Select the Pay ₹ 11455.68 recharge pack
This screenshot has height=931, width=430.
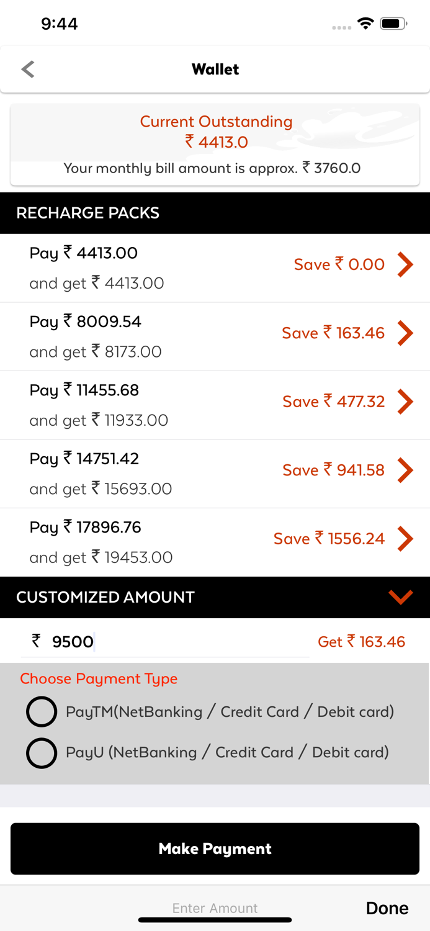click(124, 405)
